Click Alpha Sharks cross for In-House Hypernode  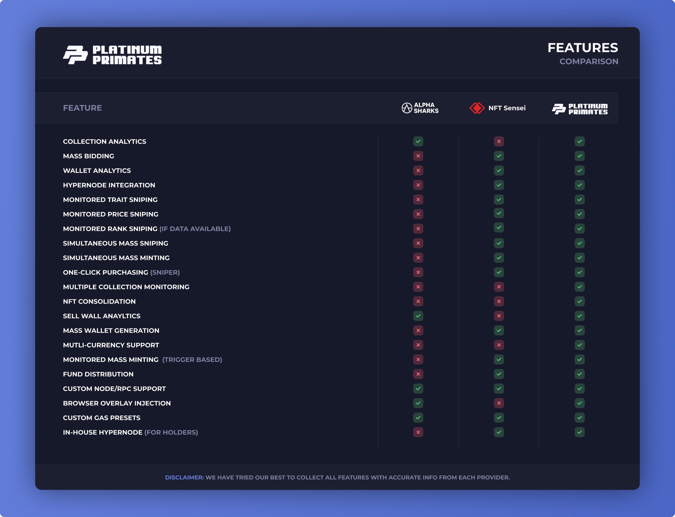tap(418, 432)
